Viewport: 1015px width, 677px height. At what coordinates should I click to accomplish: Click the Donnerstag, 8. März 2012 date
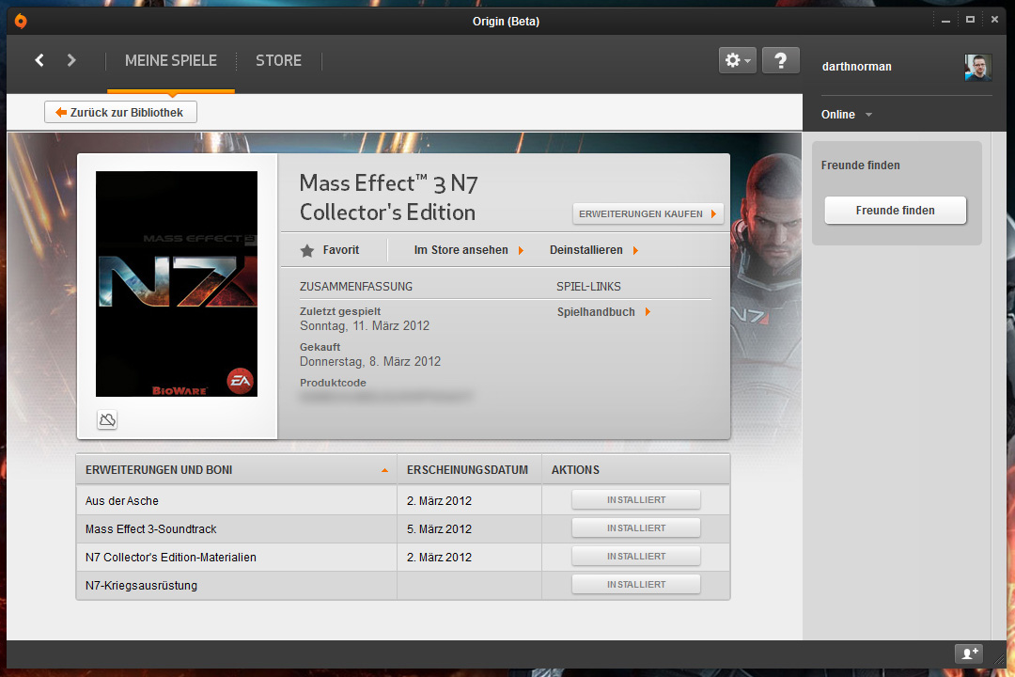(370, 361)
